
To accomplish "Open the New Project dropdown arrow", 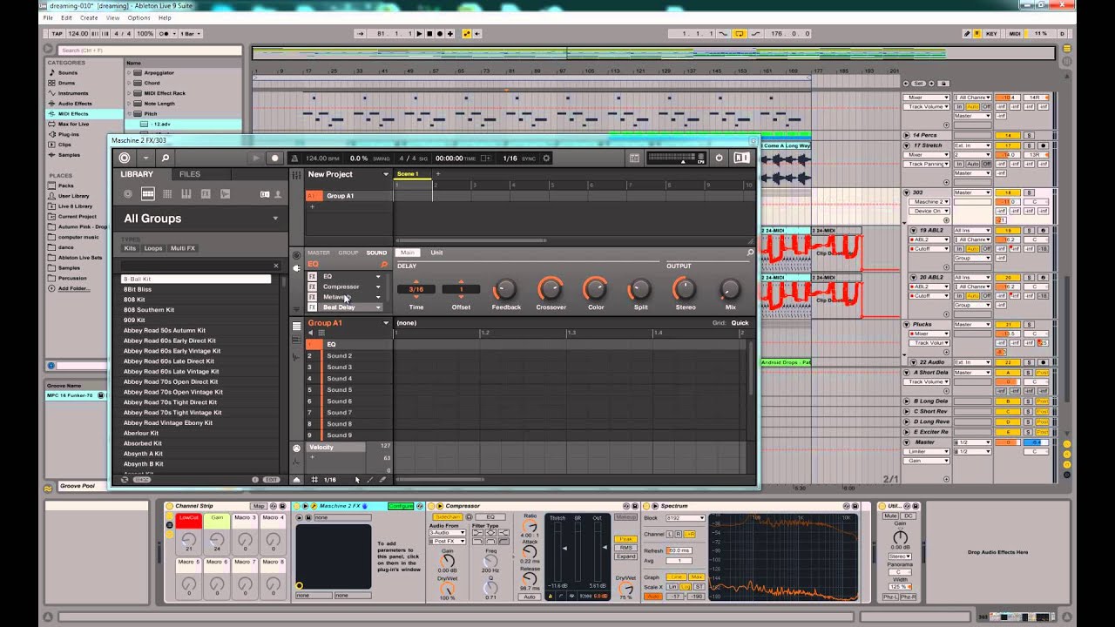I will pos(386,174).
